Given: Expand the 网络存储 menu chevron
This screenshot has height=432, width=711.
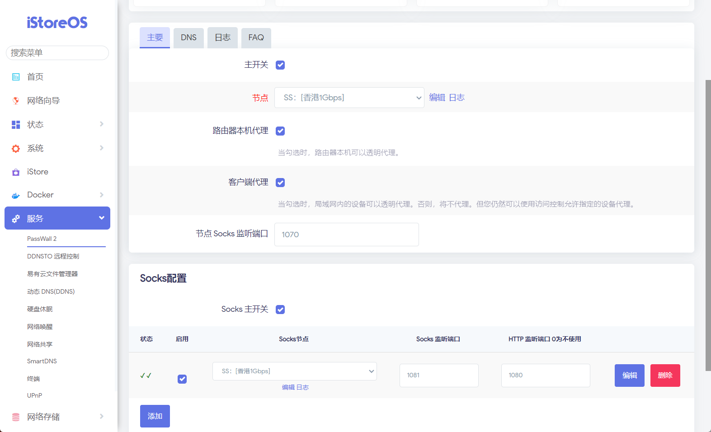Looking at the screenshot, I should pos(102,416).
